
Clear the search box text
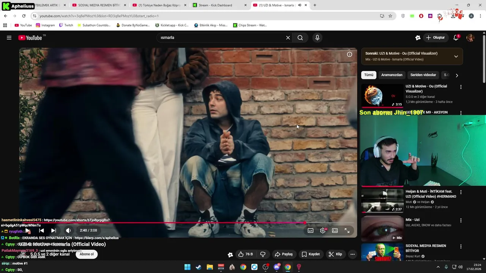point(288,38)
